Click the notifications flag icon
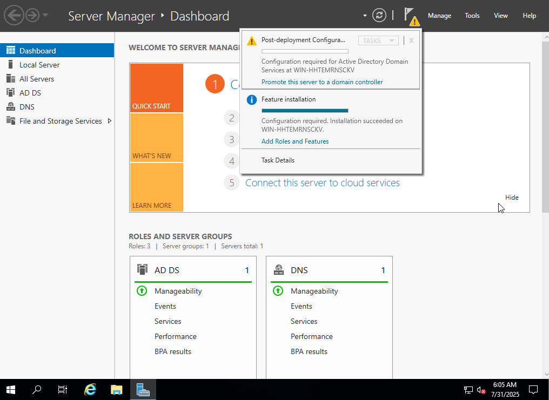This screenshot has height=400, width=549. point(410,15)
